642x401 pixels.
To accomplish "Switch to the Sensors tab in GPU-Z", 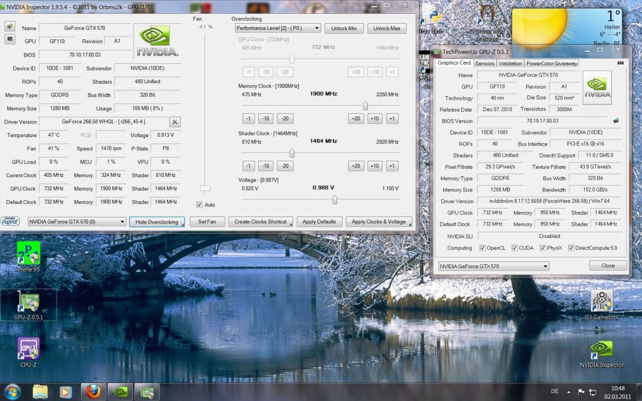I will tap(484, 63).
